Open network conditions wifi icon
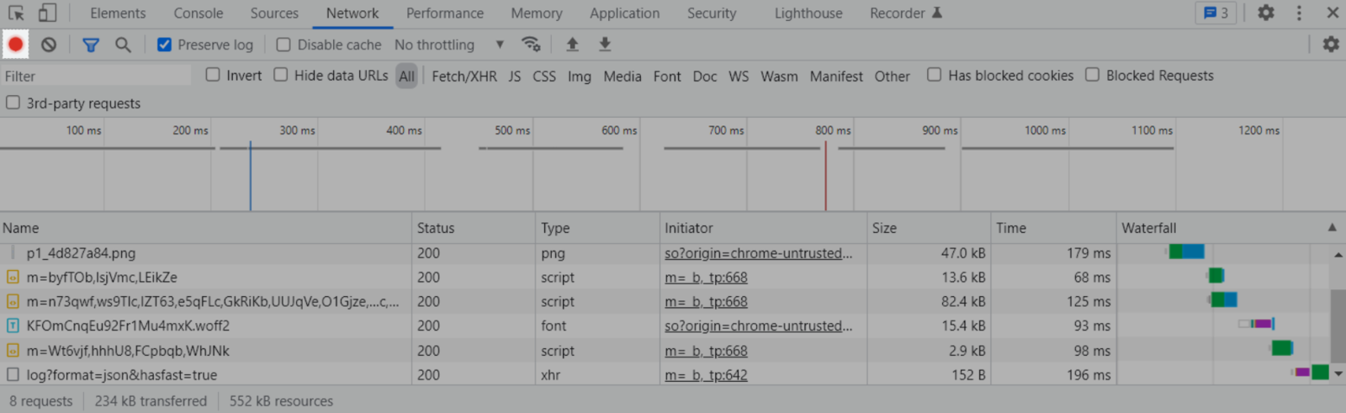 (531, 45)
